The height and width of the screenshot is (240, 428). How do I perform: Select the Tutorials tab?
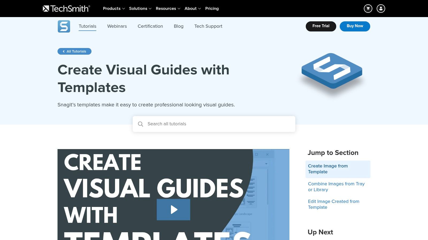point(87,26)
